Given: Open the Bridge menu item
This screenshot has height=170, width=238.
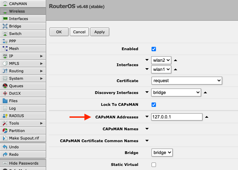Looking at the screenshot, I should coord(23,26).
